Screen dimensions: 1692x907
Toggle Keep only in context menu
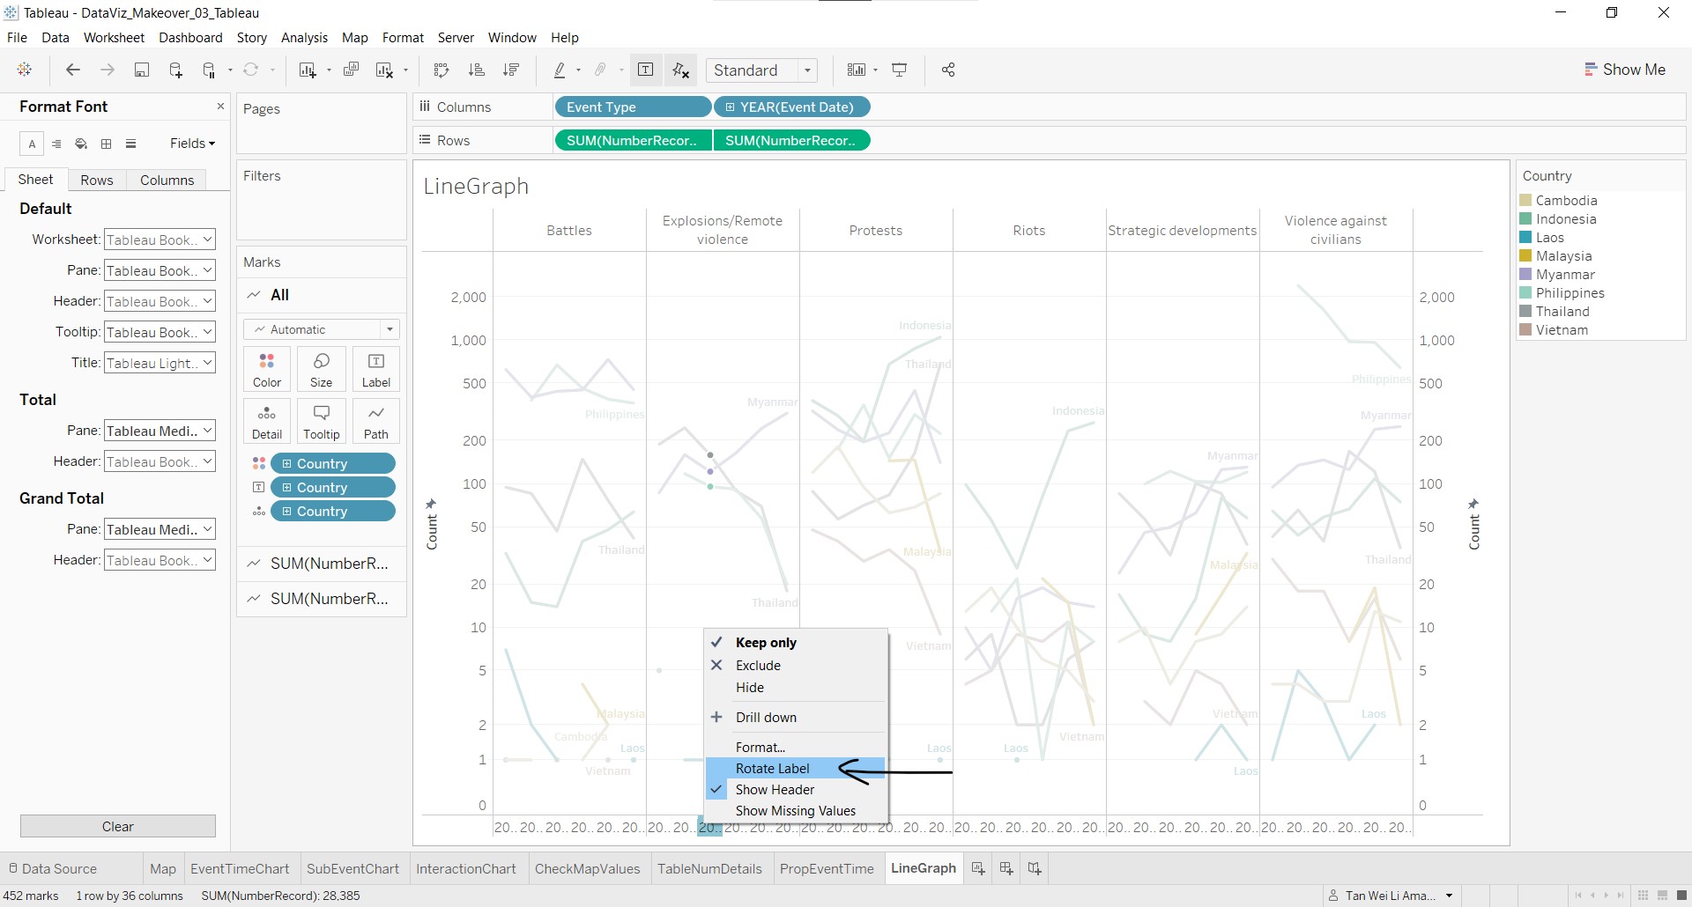point(766,643)
